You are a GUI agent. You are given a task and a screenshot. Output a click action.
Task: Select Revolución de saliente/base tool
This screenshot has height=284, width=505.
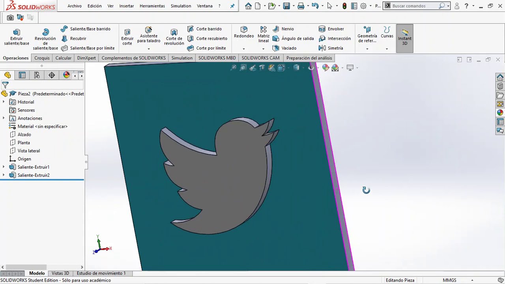click(x=45, y=39)
